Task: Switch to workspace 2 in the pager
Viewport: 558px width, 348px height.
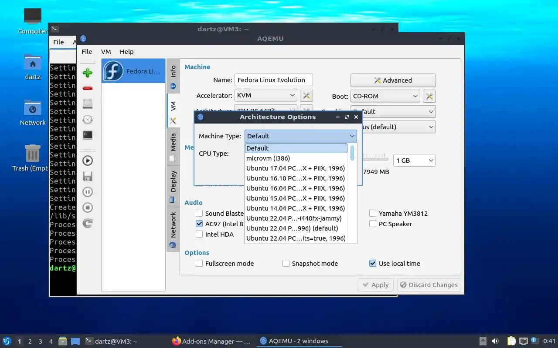Action: [30, 341]
